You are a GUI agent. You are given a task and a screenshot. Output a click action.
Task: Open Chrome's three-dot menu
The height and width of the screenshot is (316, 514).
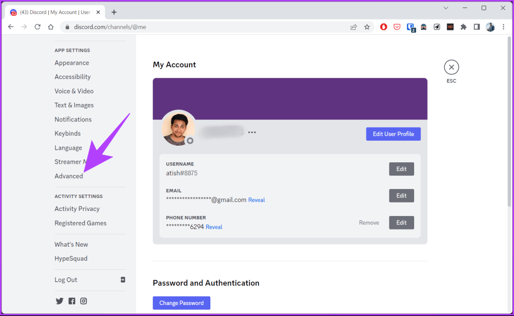503,27
